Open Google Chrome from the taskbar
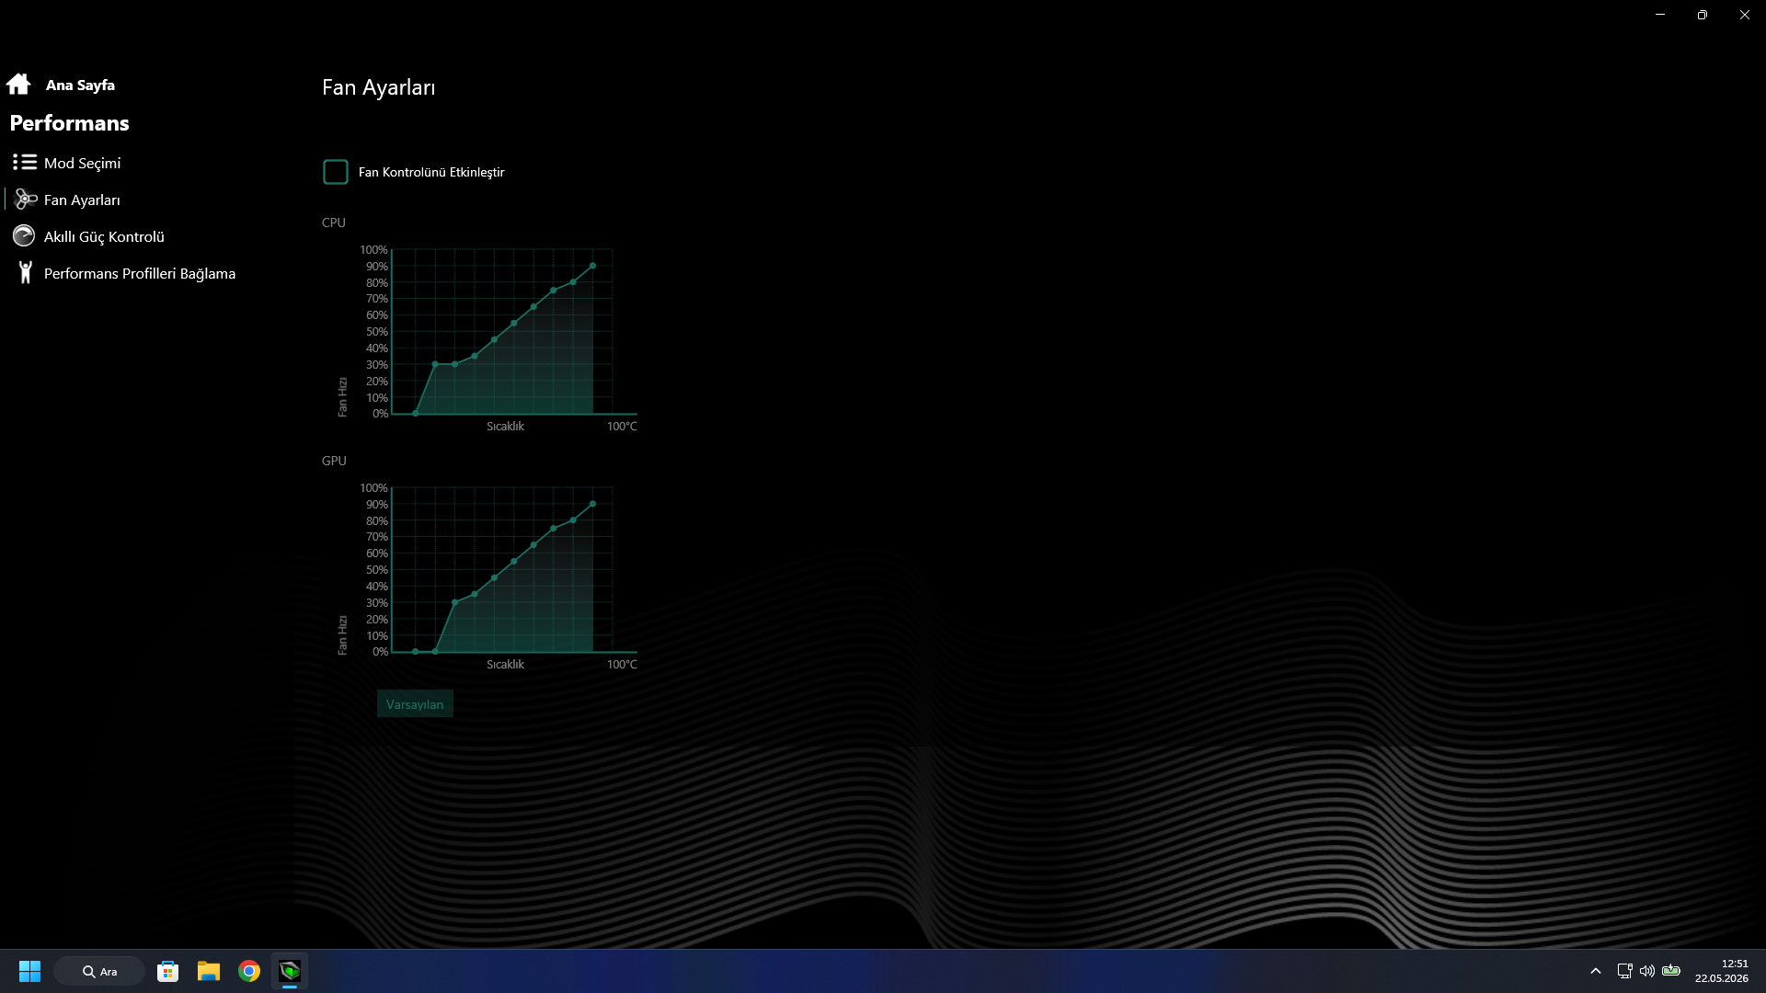Viewport: 1766px width, 993px height. coord(249,971)
